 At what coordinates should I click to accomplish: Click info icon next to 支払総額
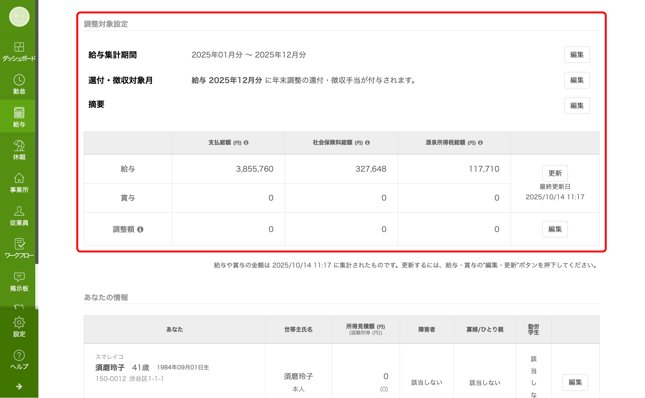pyautogui.click(x=246, y=143)
